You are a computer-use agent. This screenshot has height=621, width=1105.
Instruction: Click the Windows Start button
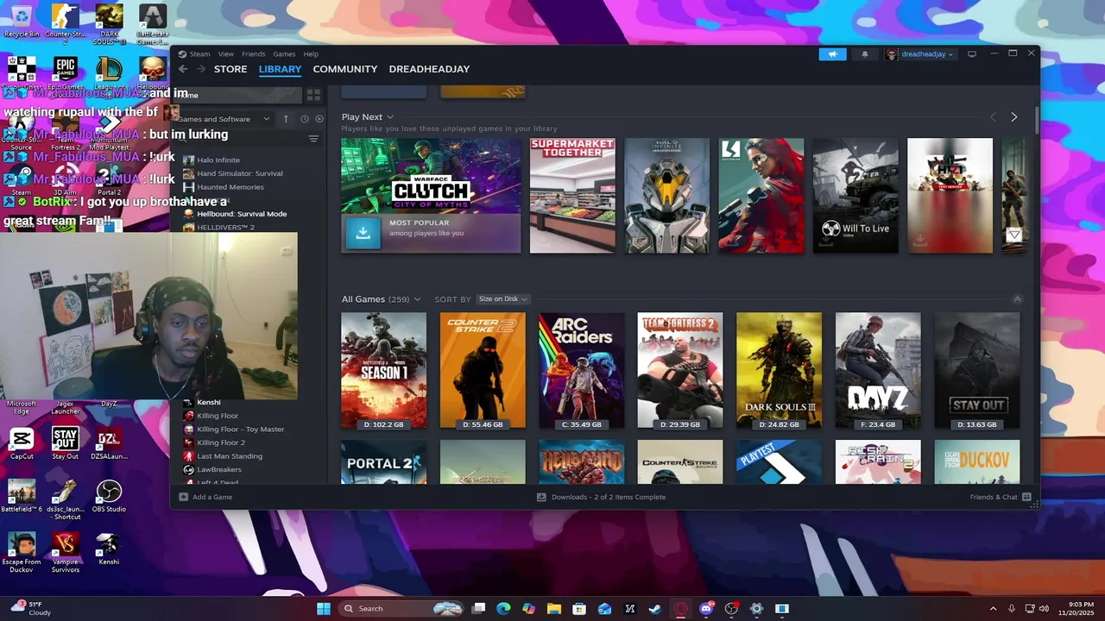coord(323,608)
